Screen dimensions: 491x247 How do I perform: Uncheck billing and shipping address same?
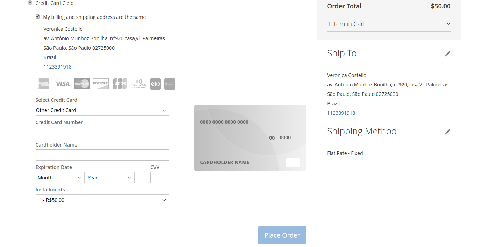click(x=38, y=16)
